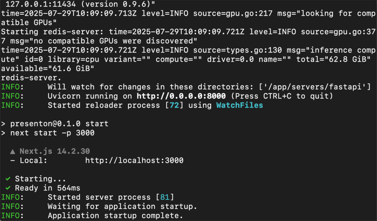Click the 'presenton@0.1.0 start' line
The height and width of the screenshot is (221, 377).
[59, 124]
